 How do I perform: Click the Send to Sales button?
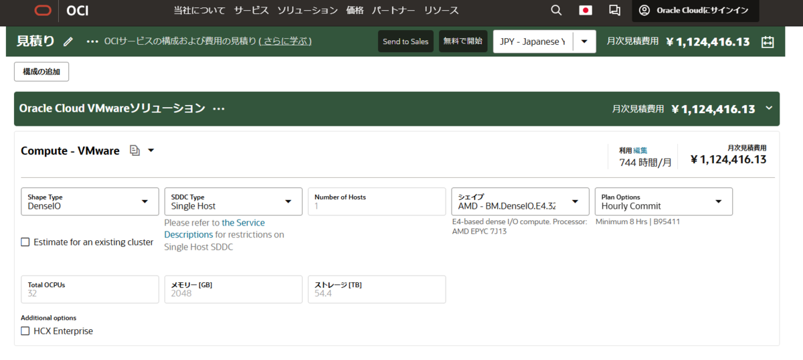pos(406,41)
